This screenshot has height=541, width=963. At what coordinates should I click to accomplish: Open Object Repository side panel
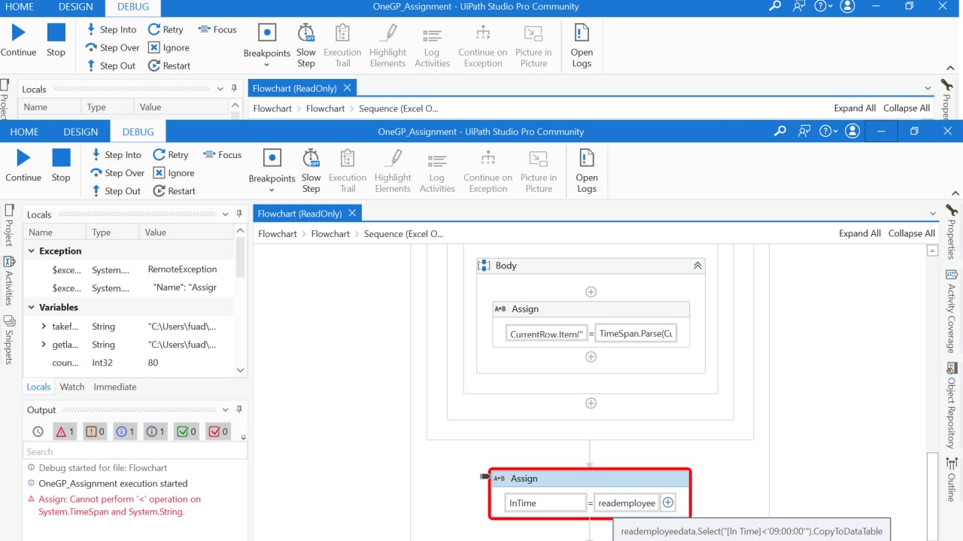951,406
